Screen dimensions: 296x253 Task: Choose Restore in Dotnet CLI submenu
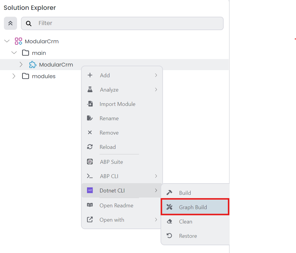(x=188, y=236)
